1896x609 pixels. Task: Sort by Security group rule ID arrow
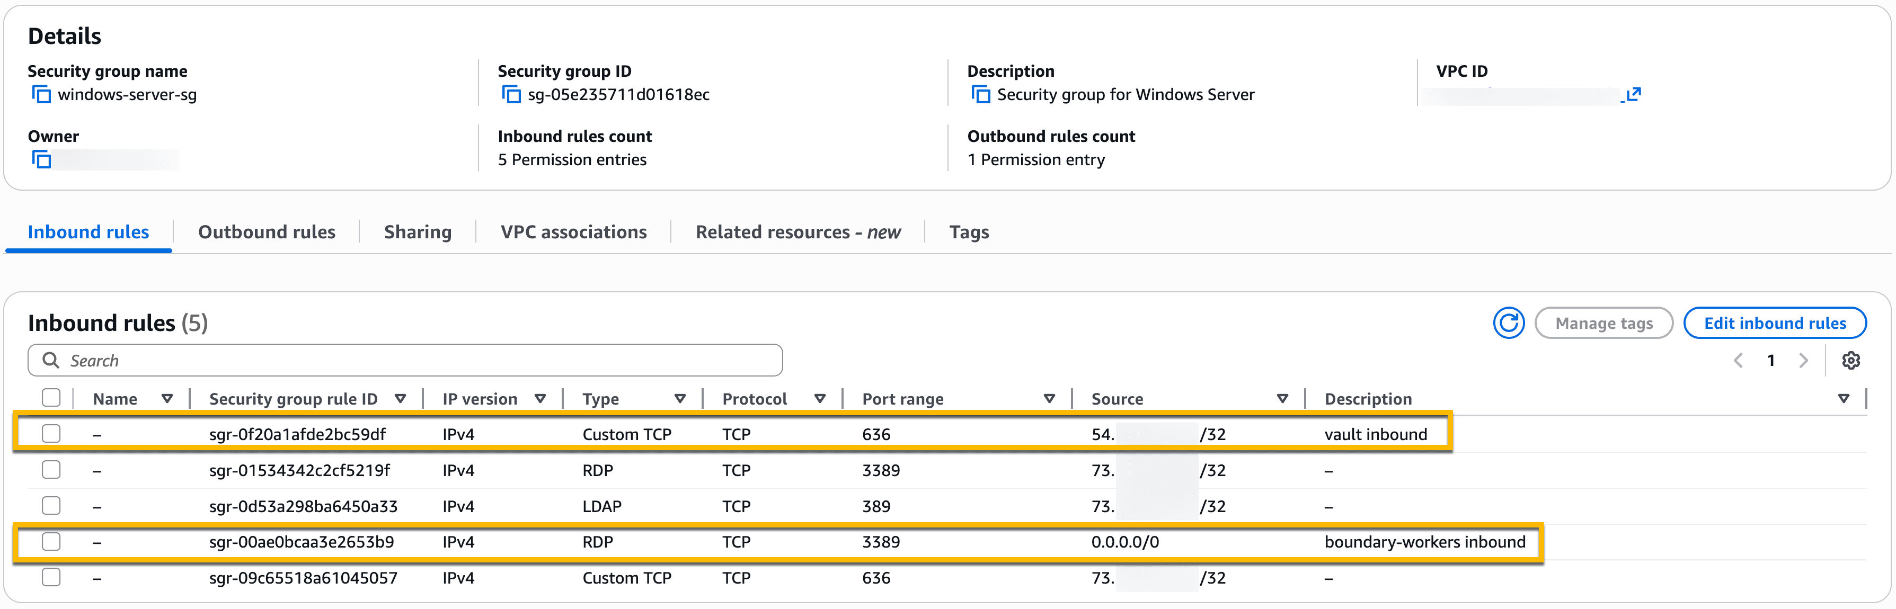click(401, 399)
